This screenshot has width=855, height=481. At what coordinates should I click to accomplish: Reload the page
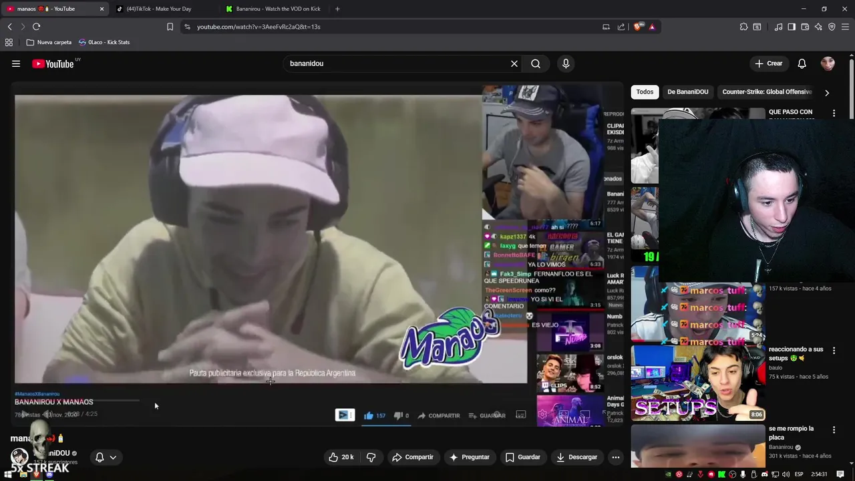coord(36,27)
